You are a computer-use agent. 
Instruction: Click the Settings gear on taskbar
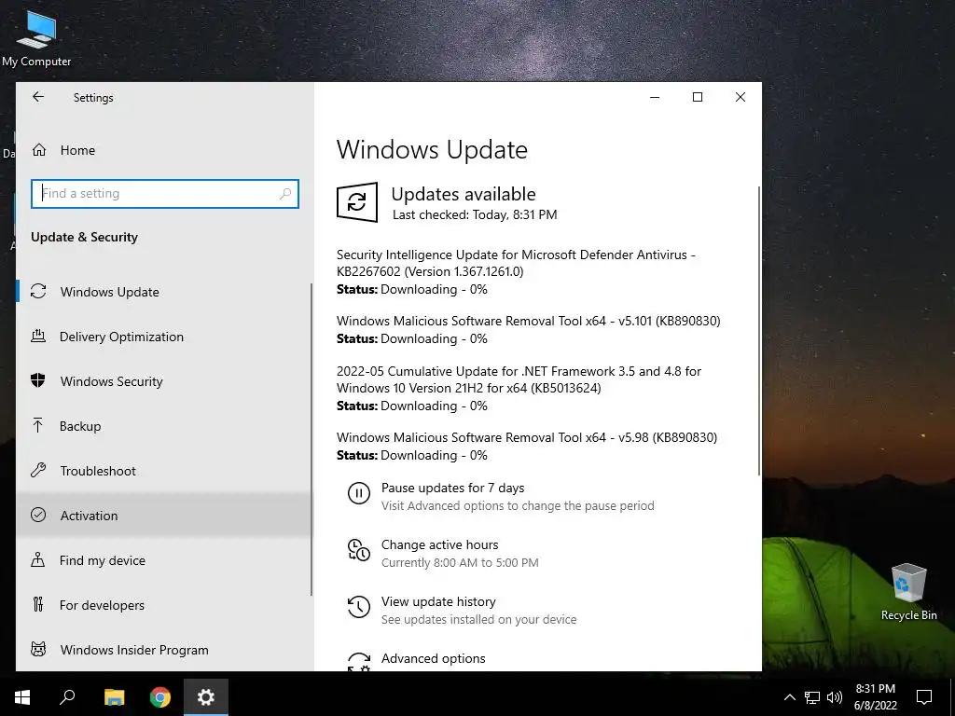pyautogui.click(x=206, y=697)
